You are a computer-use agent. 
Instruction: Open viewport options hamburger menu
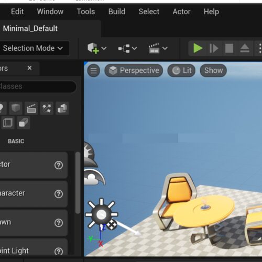pyautogui.click(x=94, y=71)
